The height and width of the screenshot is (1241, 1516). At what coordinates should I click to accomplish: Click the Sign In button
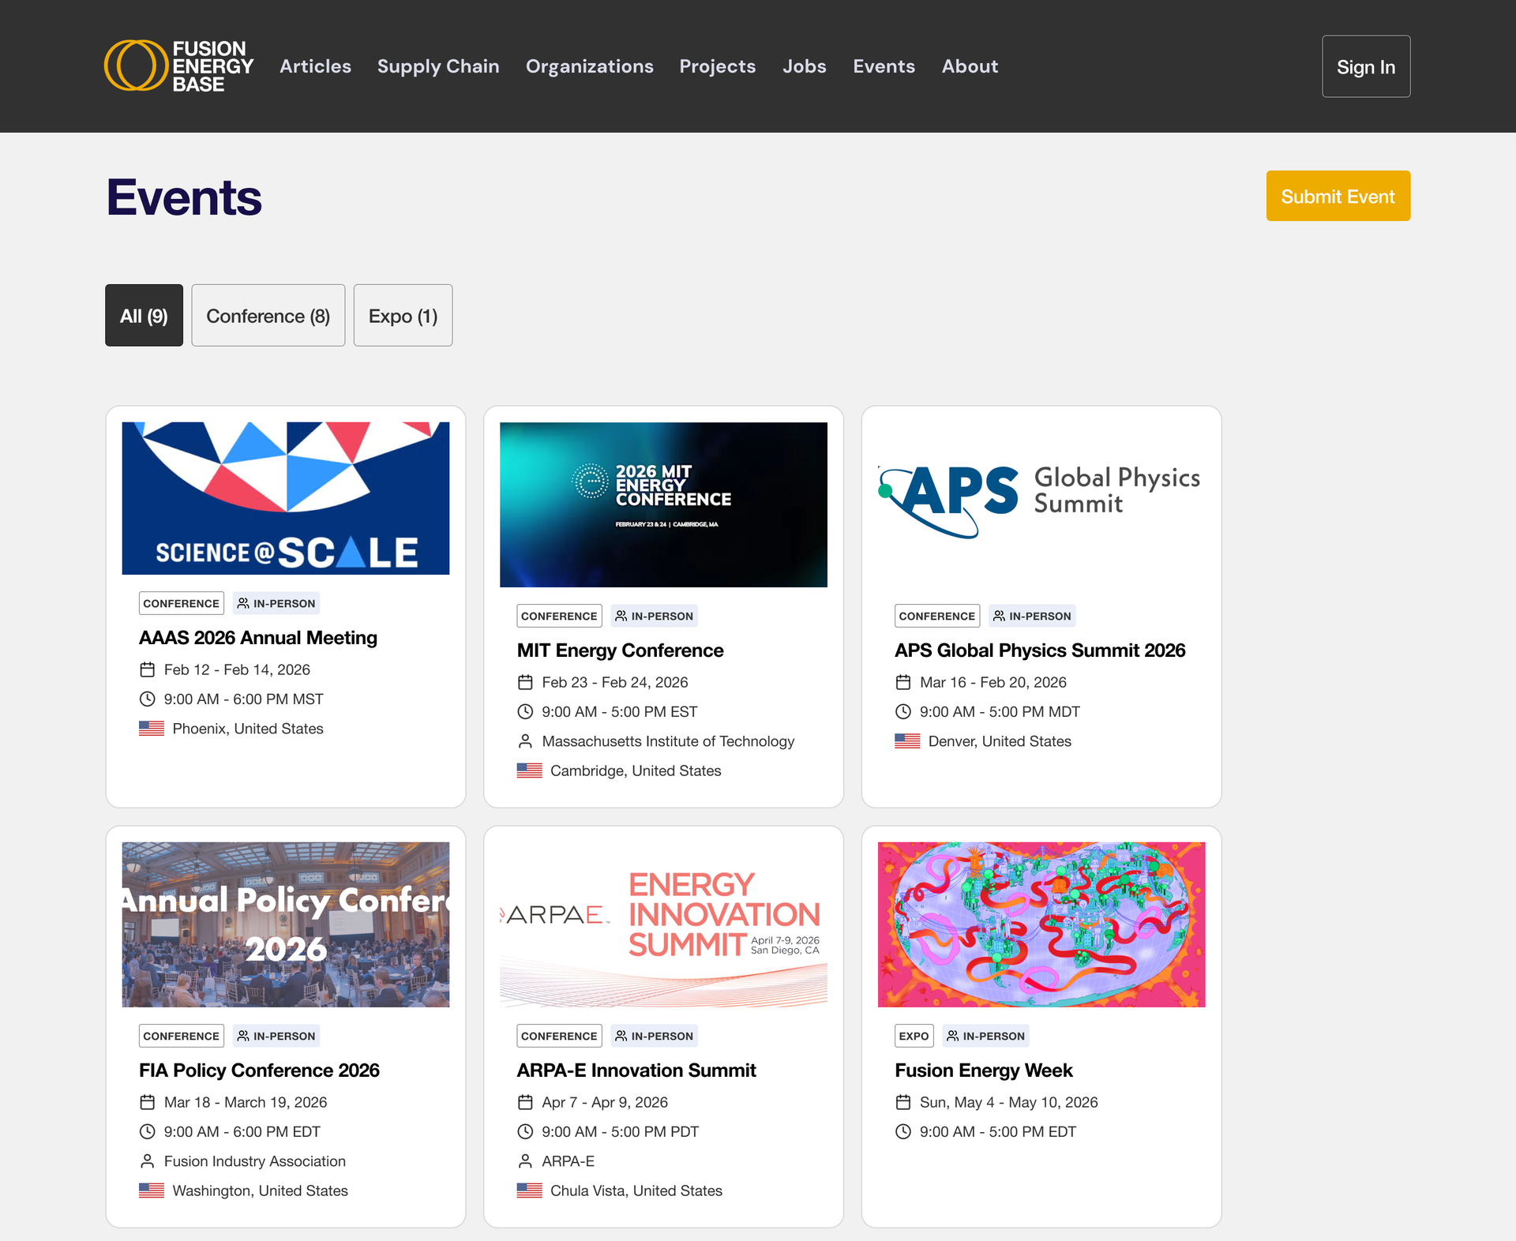click(x=1366, y=66)
